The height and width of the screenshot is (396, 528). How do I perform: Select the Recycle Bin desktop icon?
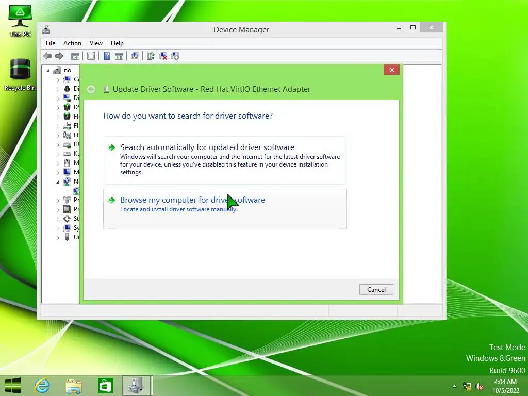coord(20,75)
